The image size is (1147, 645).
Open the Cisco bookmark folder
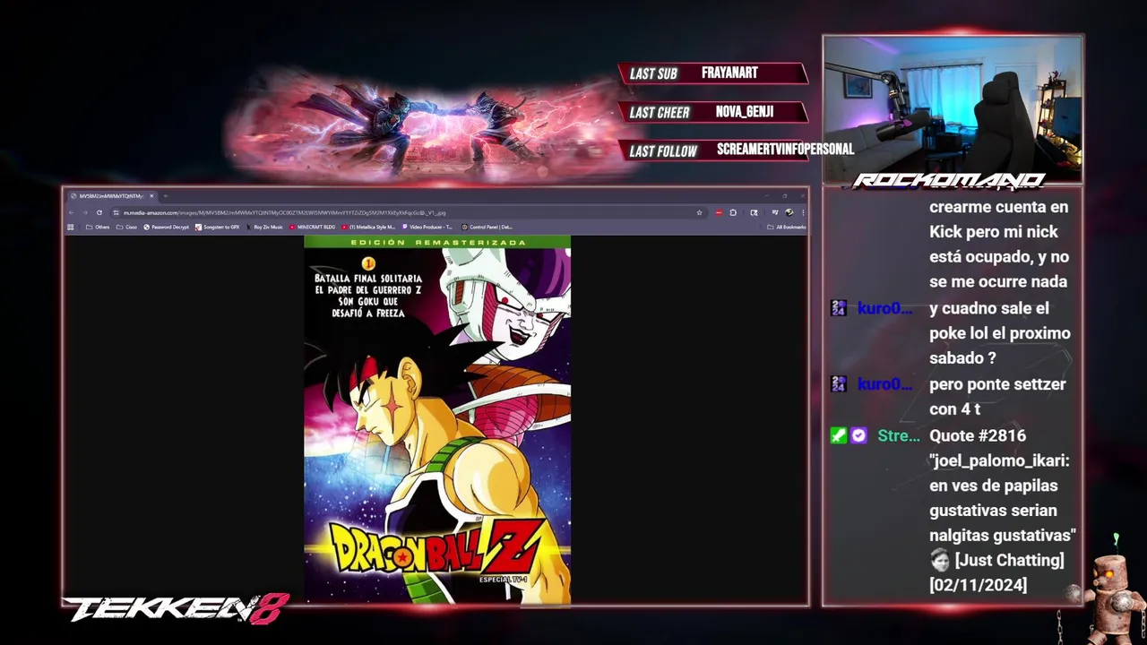click(x=126, y=227)
